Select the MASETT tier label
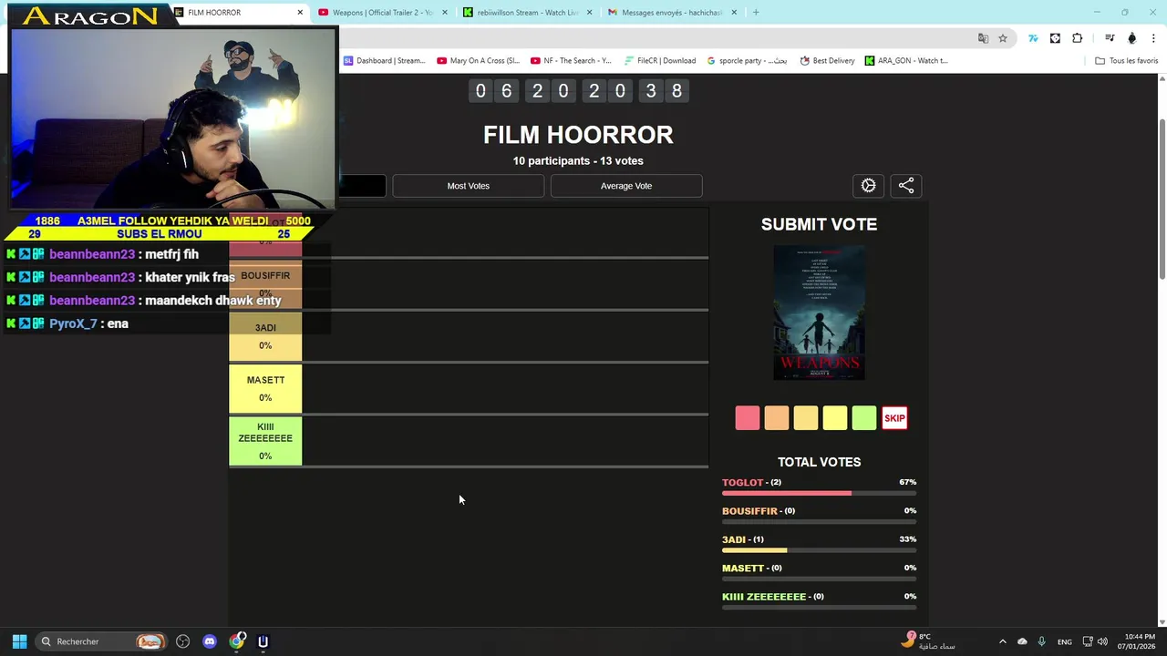The width and height of the screenshot is (1167, 656). [x=265, y=388]
